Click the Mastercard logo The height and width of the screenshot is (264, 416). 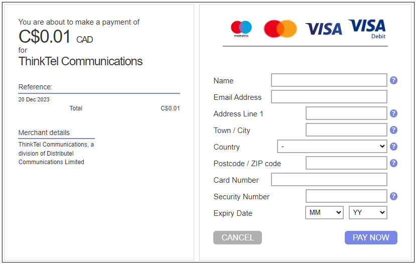pyautogui.click(x=280, y=29)
